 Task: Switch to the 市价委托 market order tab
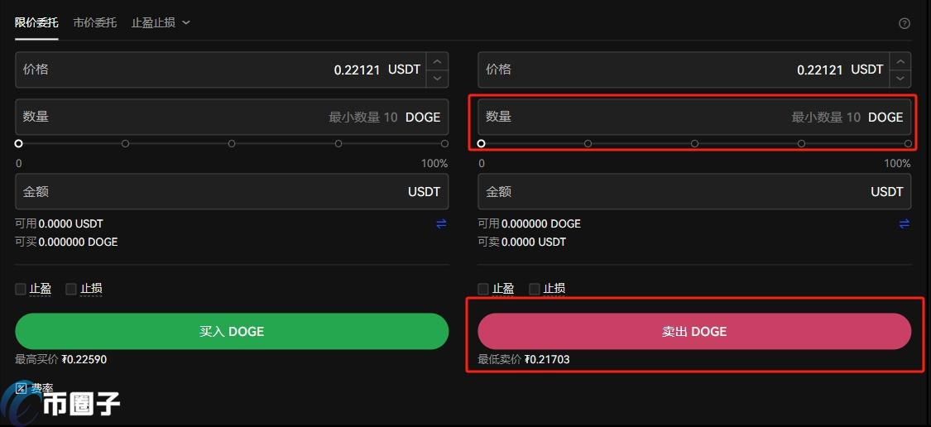[x=94, y=22]
